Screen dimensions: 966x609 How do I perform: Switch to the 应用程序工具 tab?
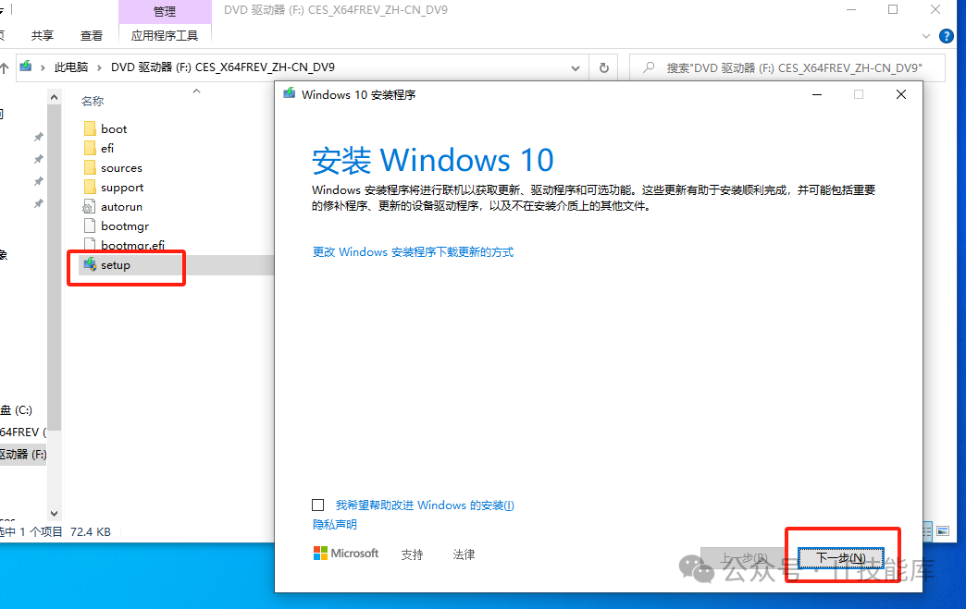point(165,35)
